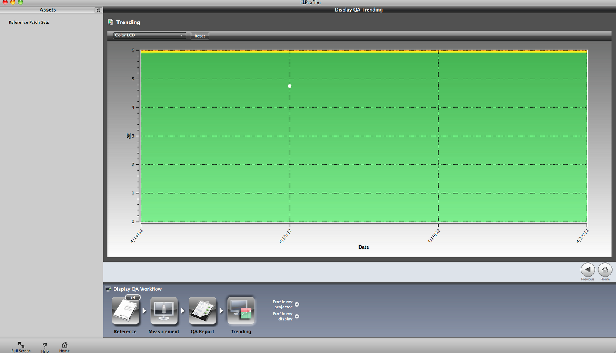This screenshot has width=616, height=353.
Task: Close the i1Profiler window
Action: tap(5, 2)
